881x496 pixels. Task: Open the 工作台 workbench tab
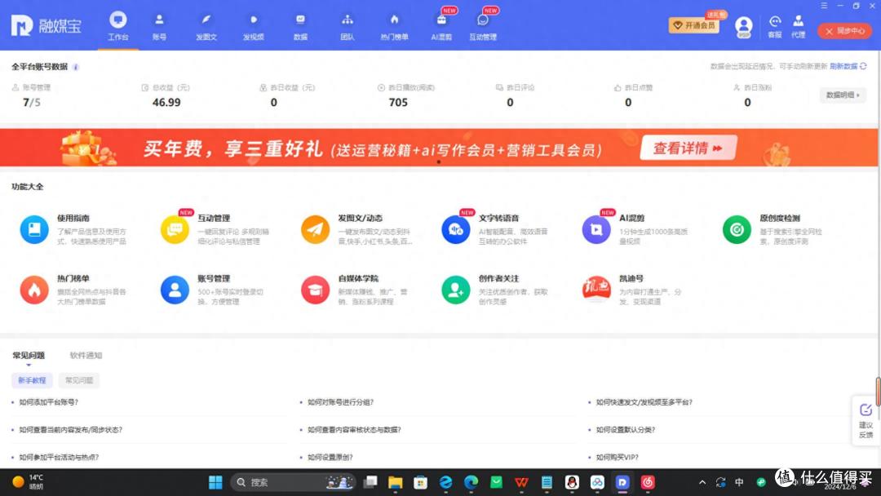pos(118,26)
